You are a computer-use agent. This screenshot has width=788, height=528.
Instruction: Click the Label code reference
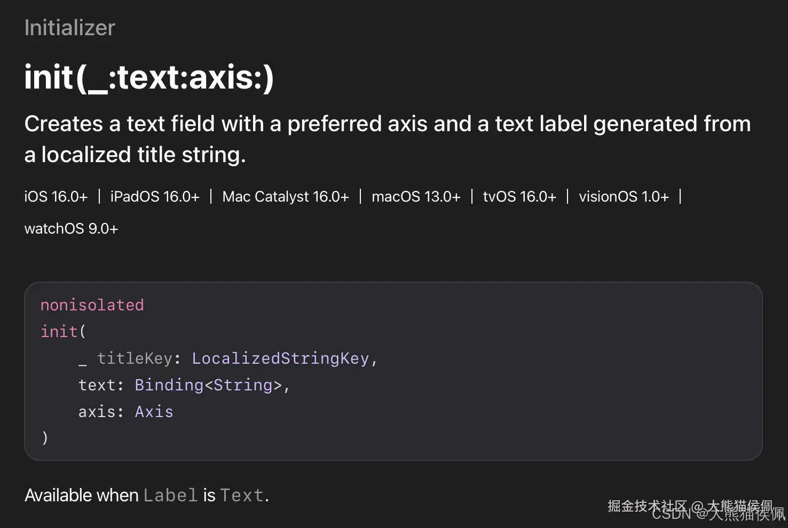[x=171, y=495]
